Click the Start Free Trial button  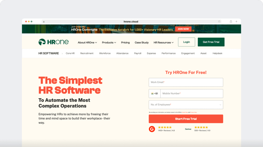coord(186,119)
